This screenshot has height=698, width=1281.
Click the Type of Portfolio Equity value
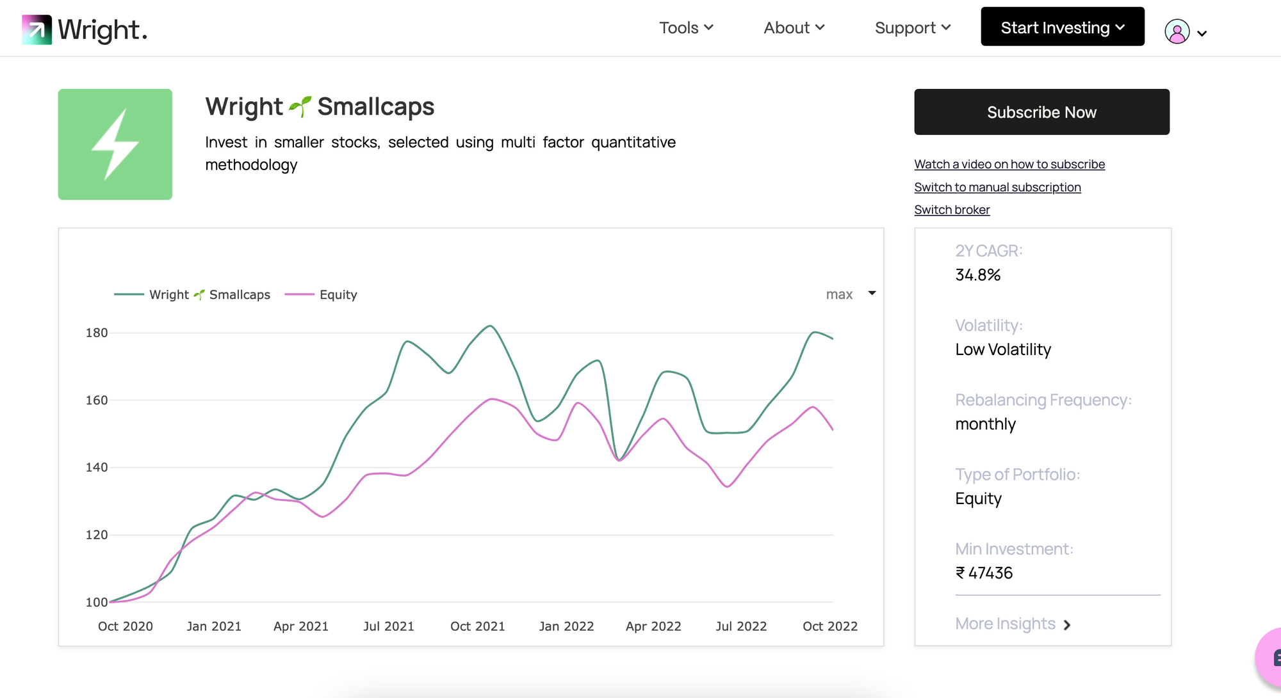tap(978, 499)
